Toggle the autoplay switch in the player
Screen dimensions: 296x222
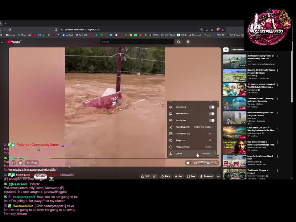pos(188,163)
